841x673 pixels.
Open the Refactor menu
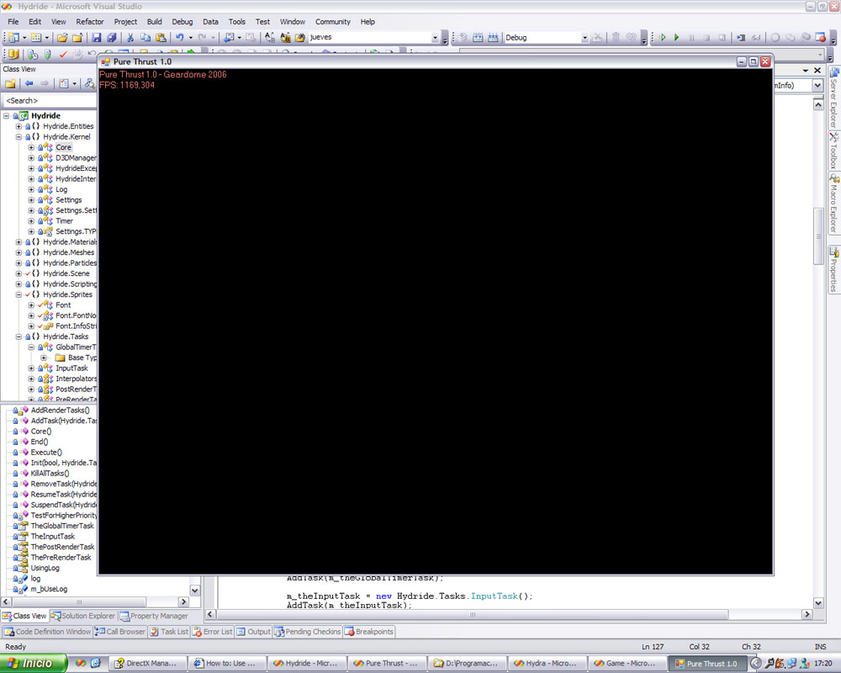point(90,22)
